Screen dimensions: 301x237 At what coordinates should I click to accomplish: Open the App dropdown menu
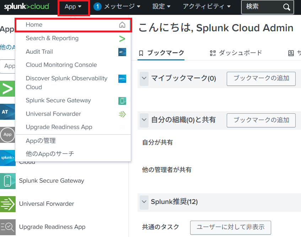pyautogui.click(x=73, y=7)
